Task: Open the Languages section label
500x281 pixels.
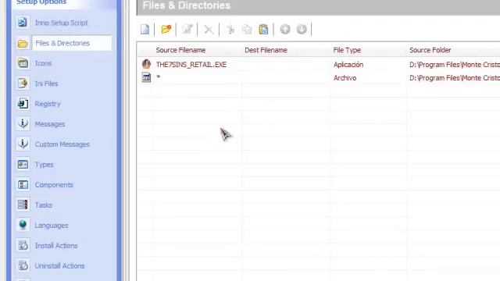Action: (52, 226)
